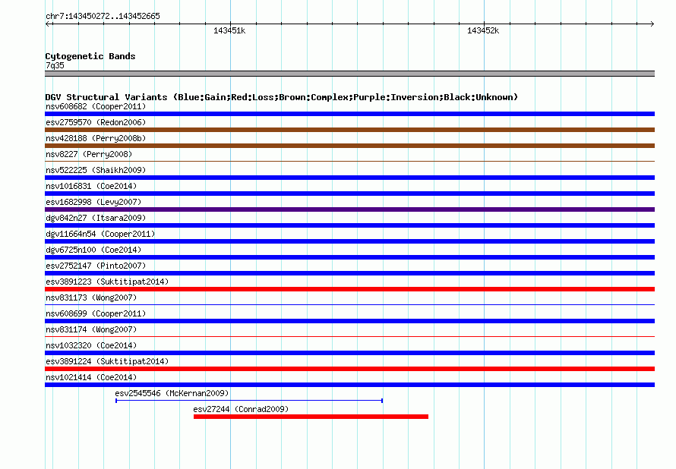Open nsv1021414 (Coe2014) label
This screenshot has height=469, width=676.
pos(91,377)
